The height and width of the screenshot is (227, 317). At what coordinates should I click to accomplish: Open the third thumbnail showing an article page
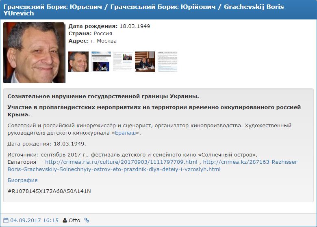pos(123,62)
